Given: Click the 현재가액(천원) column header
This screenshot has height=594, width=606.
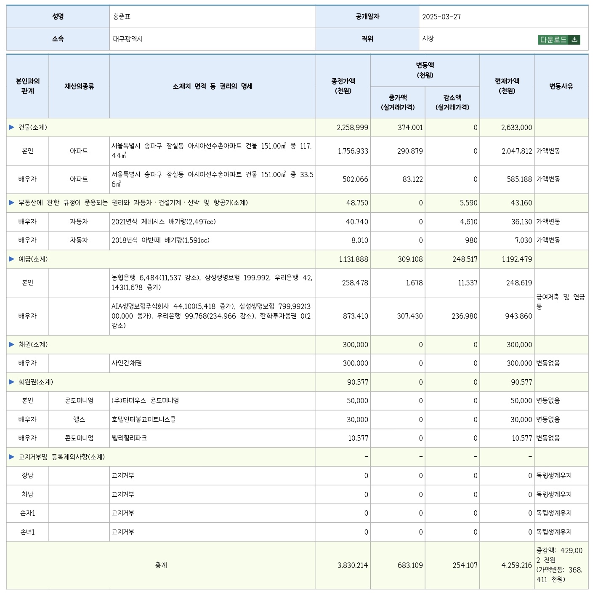Looking at the screenshot, I should [507, 86].
